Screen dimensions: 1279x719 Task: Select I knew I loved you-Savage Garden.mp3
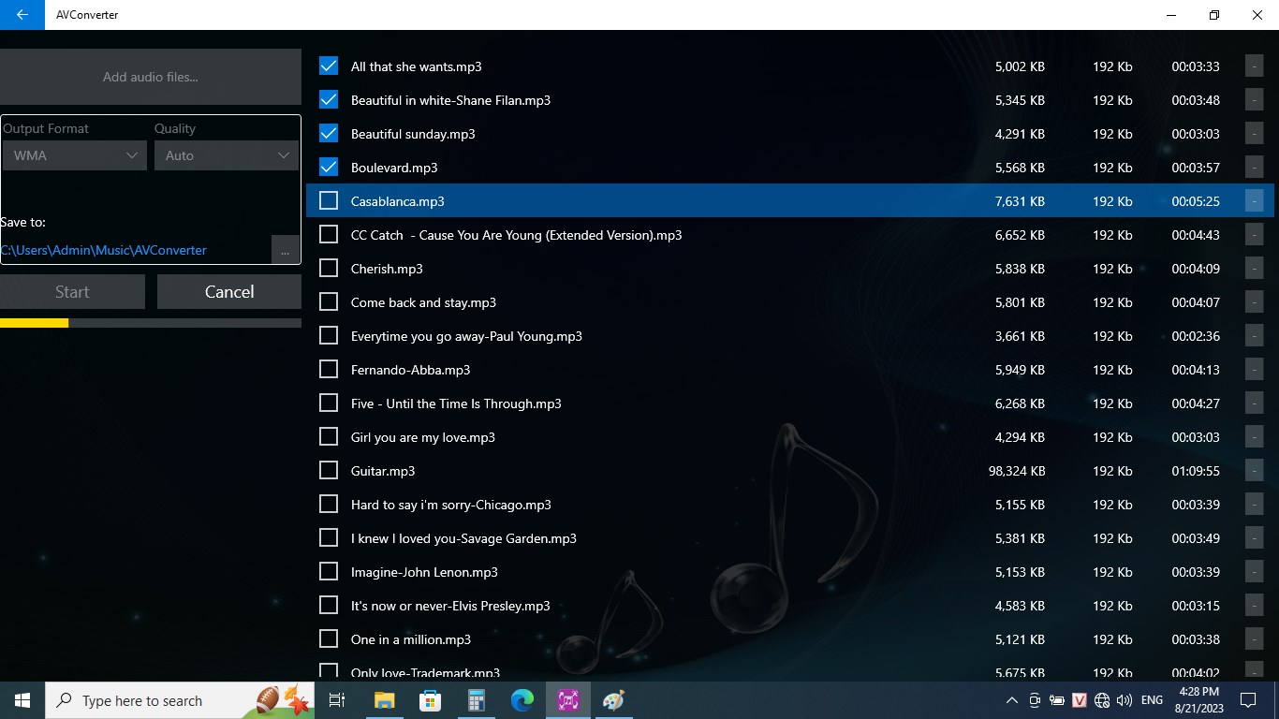click(x=463, y=538)
